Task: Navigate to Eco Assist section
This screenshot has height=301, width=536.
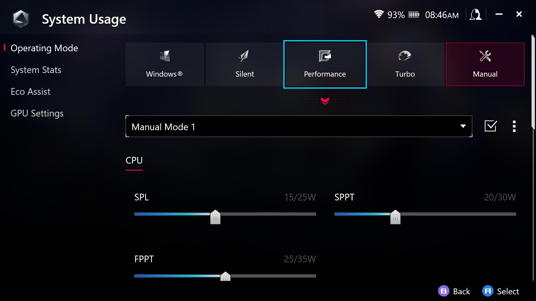Action: point(30,91)
